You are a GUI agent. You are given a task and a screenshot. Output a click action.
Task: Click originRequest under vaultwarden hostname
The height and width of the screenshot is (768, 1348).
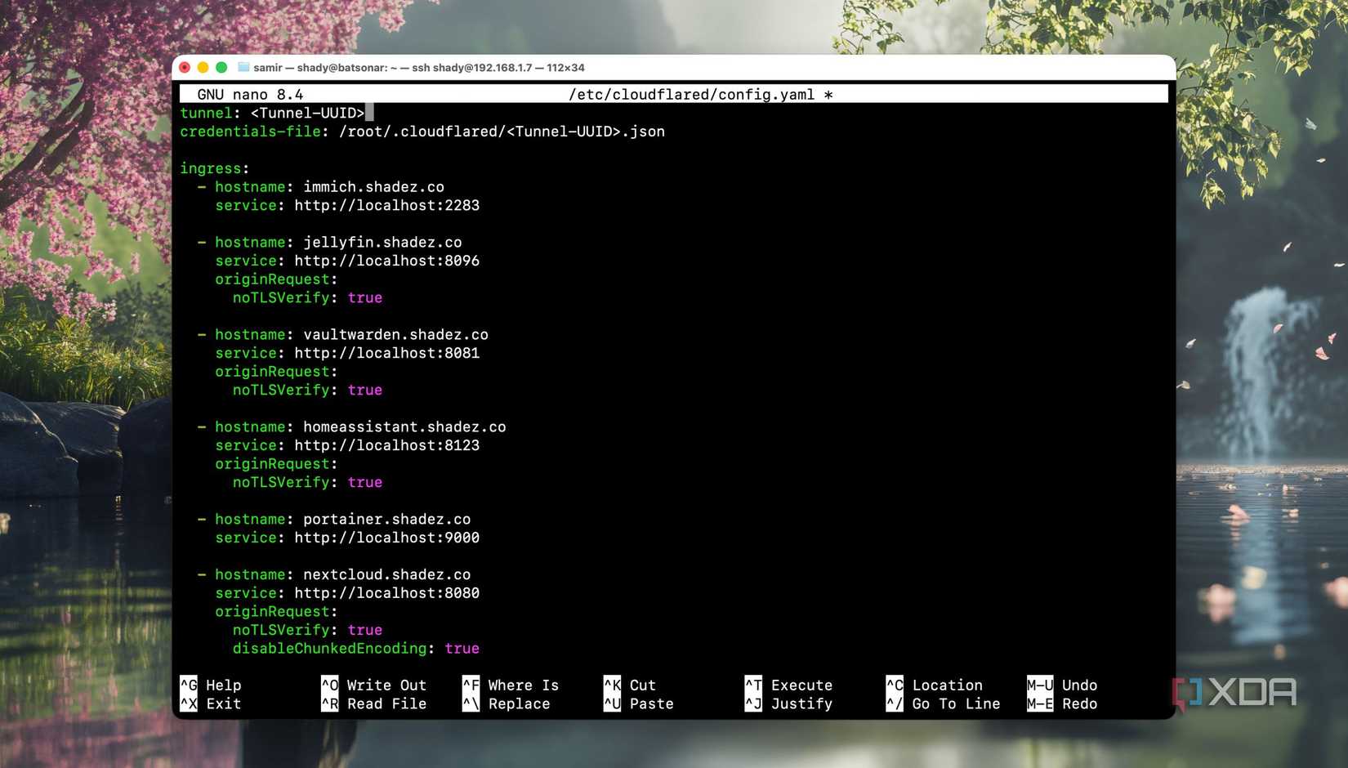coord(272,372)
